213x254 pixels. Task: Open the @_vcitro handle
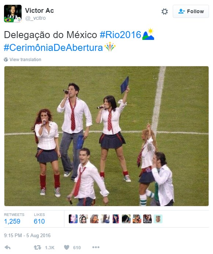click(x=35, y=18)
